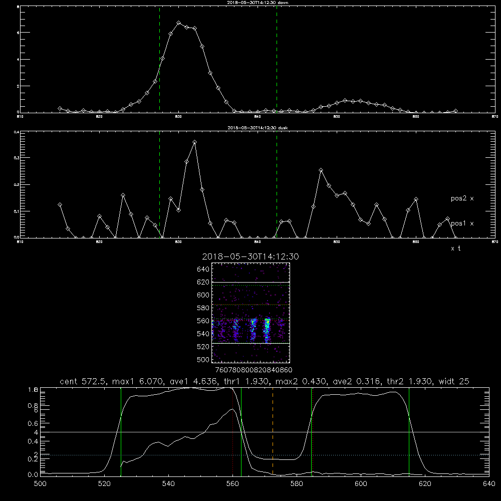
Task: Select the 'cent 572.5' value
Action: [84, 381]
